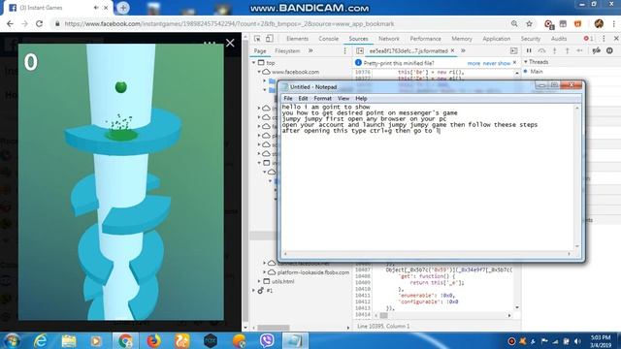Reload the Facebook page
The image size is (621, 349).
pyautogui.click(x=39, y=23)
